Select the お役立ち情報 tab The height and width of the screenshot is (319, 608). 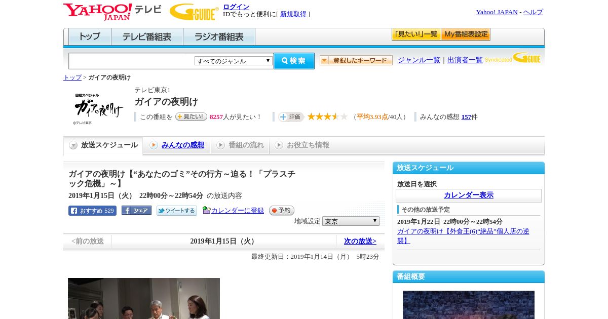click(x=302, y=145)
